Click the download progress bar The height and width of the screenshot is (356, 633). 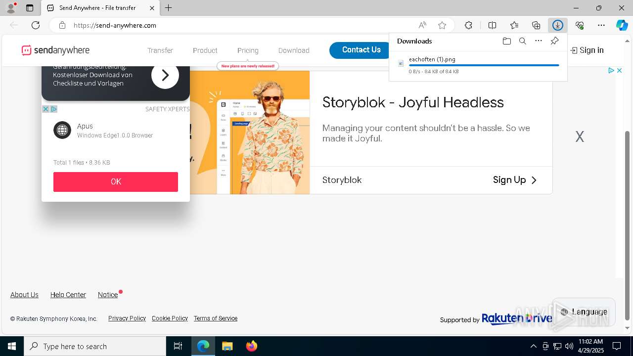tap(484, 65)
